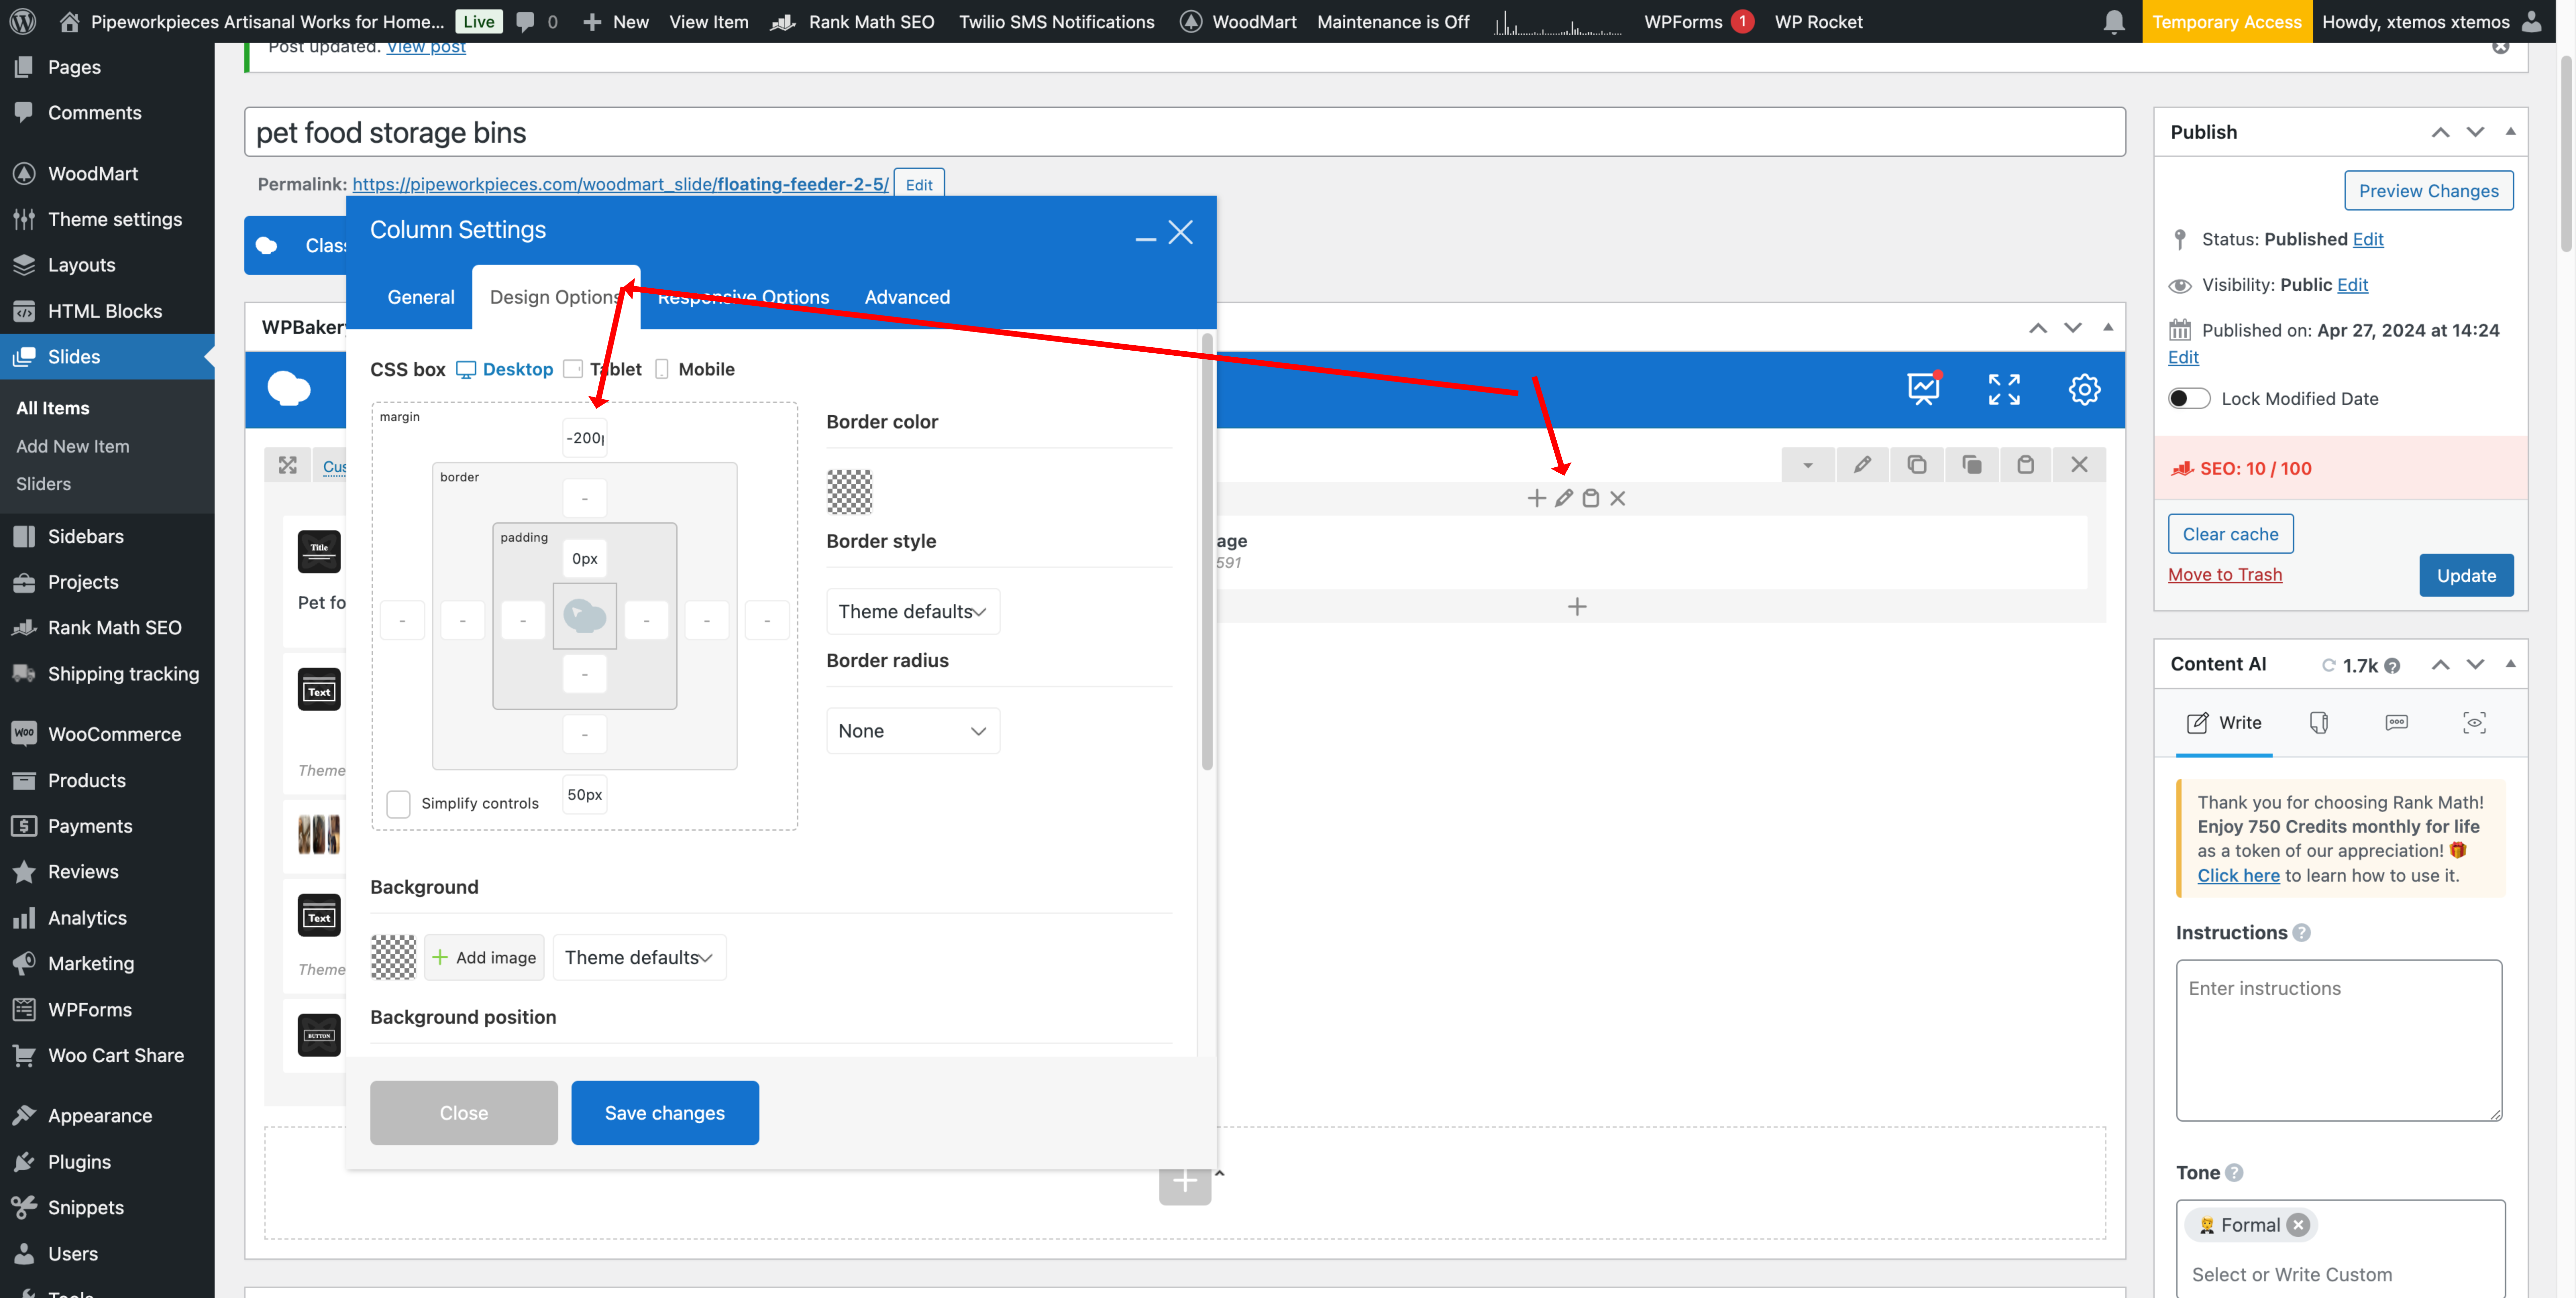This screenshot has width=2576, height=1298.
Task: Open the Products sidebar menu
Action: 87,780
